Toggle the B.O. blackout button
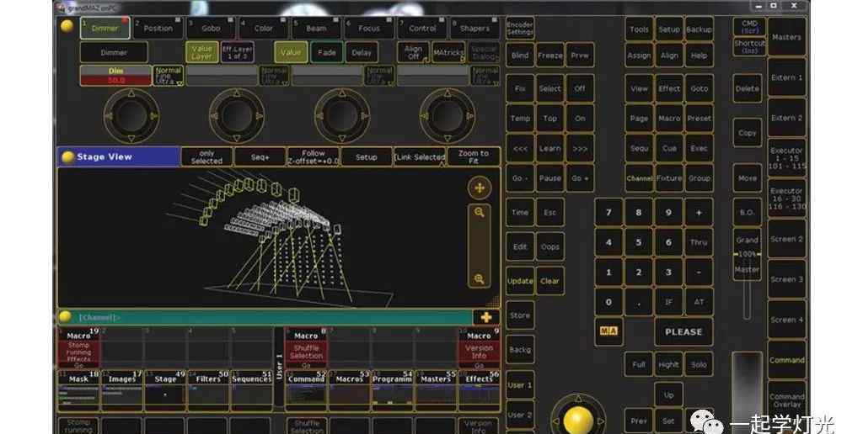 point(747,213)
